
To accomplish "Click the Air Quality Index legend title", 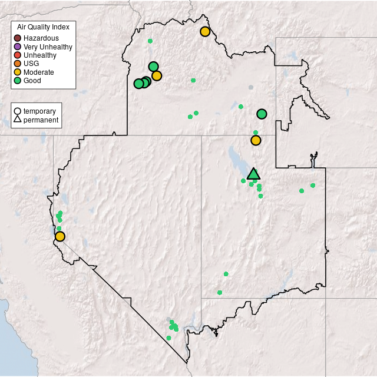I will click(44, 27).
